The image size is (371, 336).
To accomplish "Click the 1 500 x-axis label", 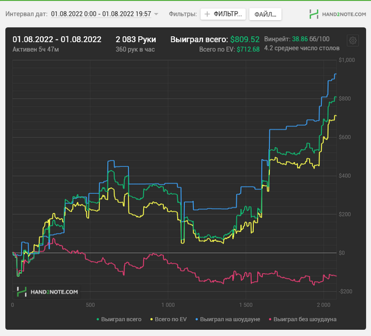I will click(246, 305).
